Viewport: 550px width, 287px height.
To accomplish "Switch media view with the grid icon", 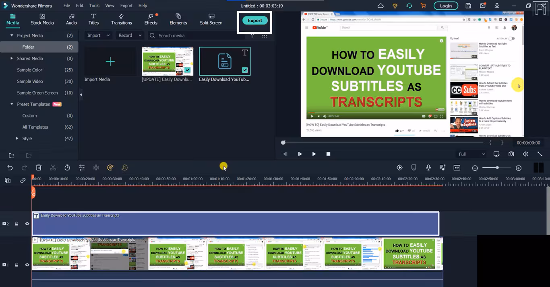I will tap(265, 35).
